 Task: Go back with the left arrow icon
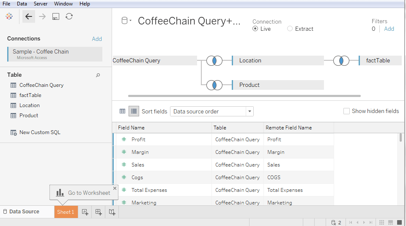point(28,16)
